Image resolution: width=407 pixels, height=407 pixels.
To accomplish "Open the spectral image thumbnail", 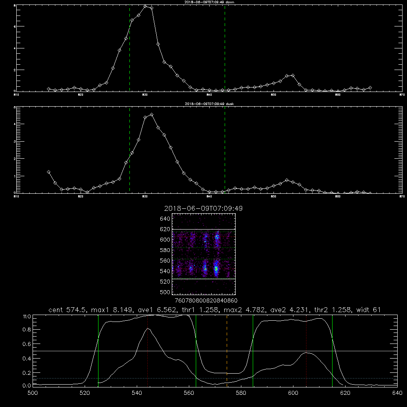I will pos(203,254).
